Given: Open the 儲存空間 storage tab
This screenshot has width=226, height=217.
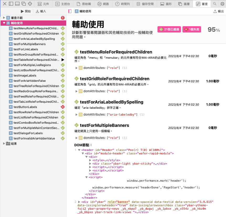Looking at the screenshot, I should (x=145, y=4).
